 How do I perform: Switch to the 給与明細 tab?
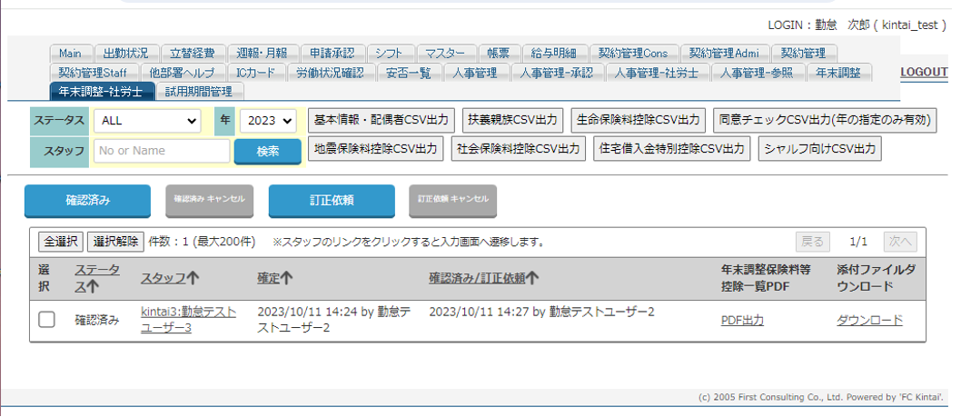556,54
